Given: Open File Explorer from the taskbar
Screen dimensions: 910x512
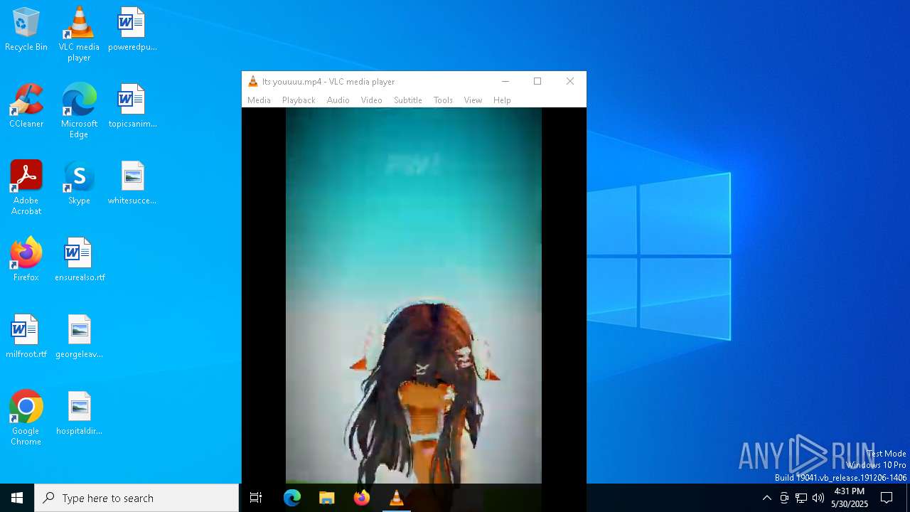Looking at the screenshot, I should [327, 498].
